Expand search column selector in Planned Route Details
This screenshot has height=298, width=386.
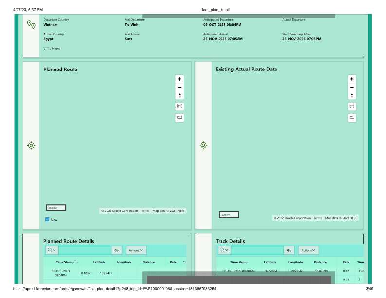(x=52, y=250)
